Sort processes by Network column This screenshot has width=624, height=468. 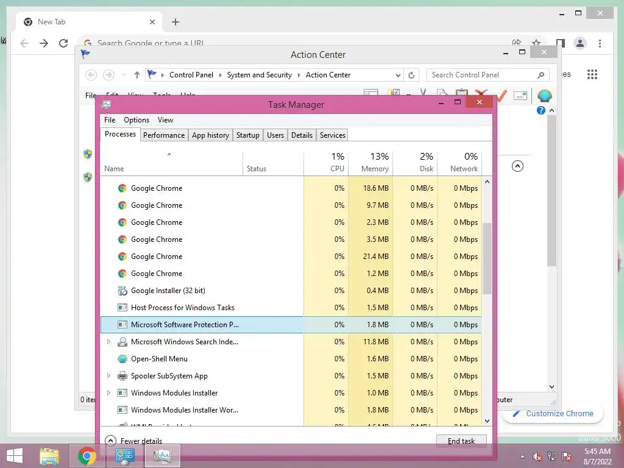tap(459, 163)
